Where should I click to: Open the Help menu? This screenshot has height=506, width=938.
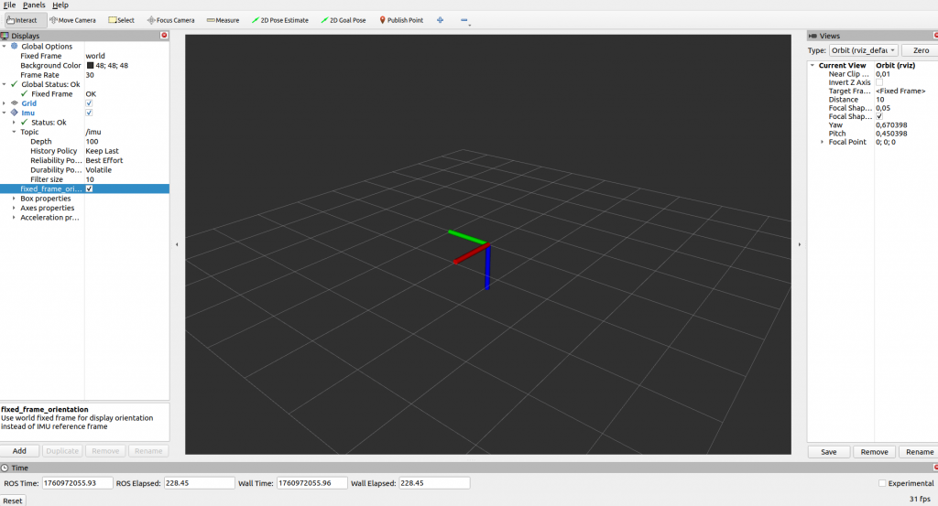(x=60, y=5)
